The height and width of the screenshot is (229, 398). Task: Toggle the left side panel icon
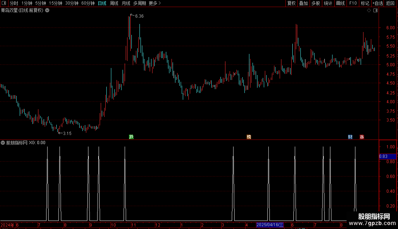click(x=4, y=3)
